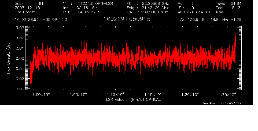Click the LST value +14 15 22.2
The image size is (258, 131).
[x=87, y=12]
